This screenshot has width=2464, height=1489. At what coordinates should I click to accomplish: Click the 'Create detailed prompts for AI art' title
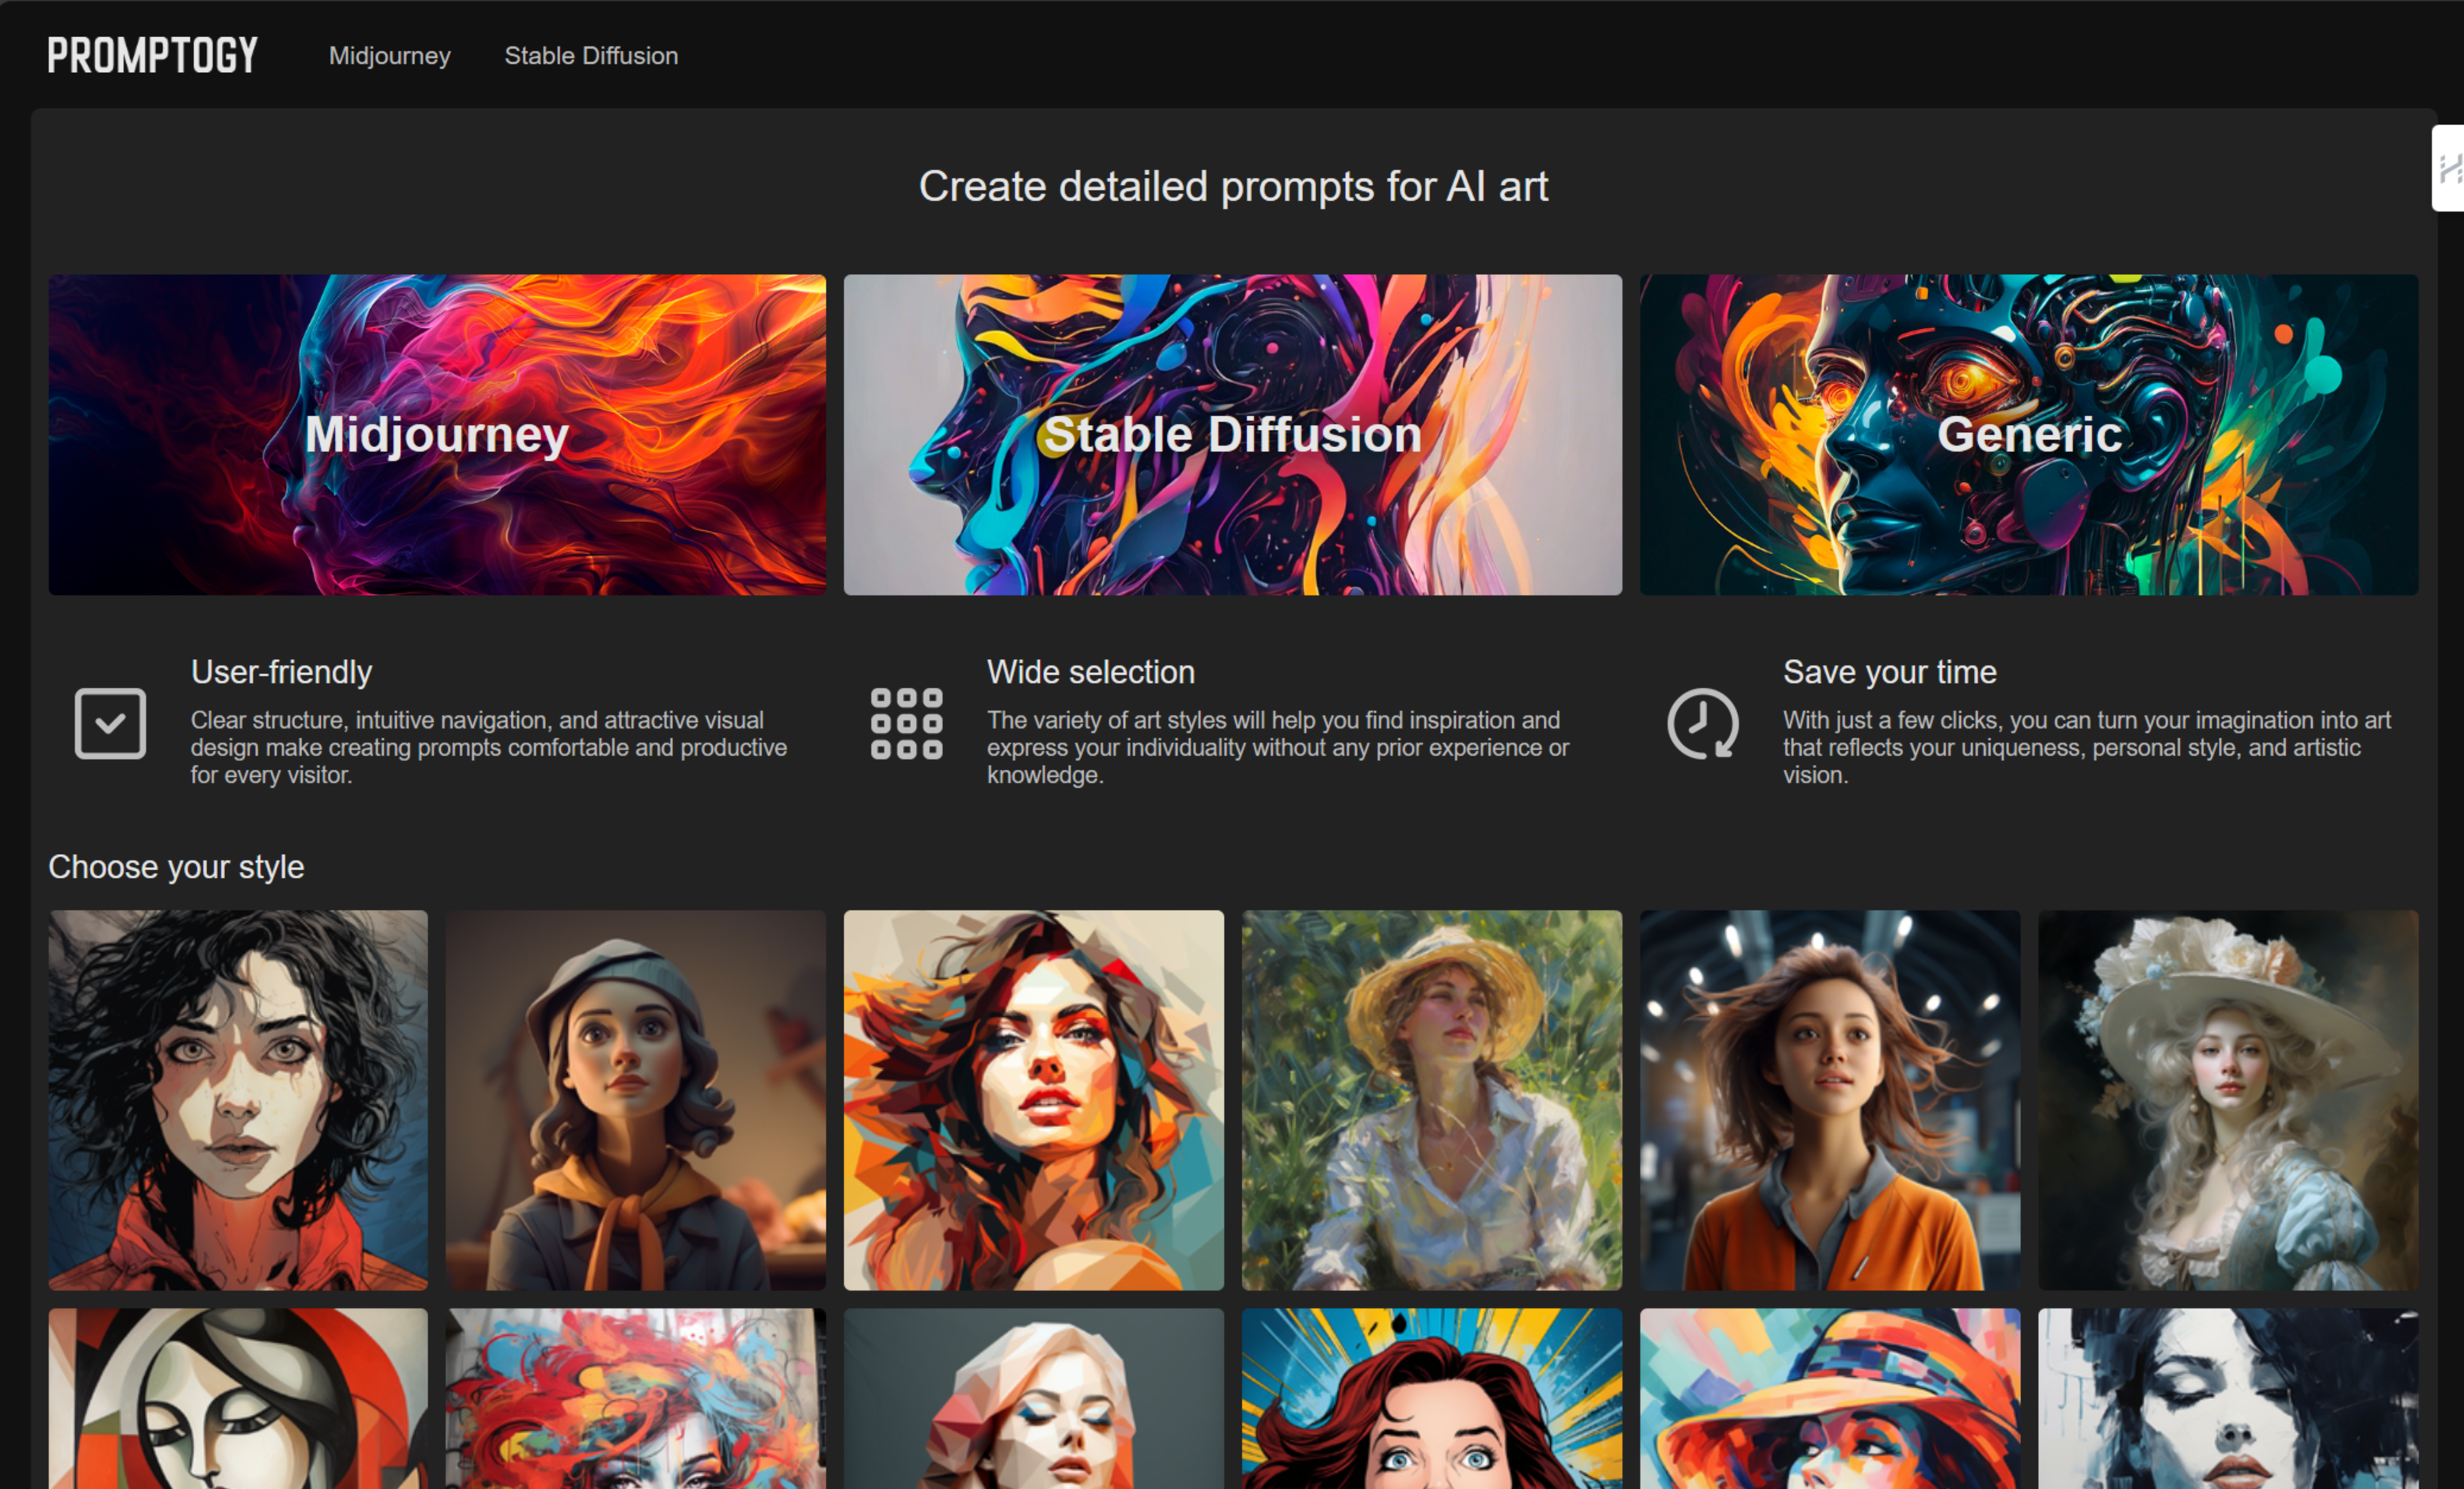point(1233,187)
